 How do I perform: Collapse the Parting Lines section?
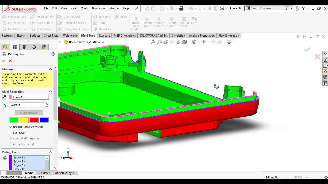click(50, 152)
